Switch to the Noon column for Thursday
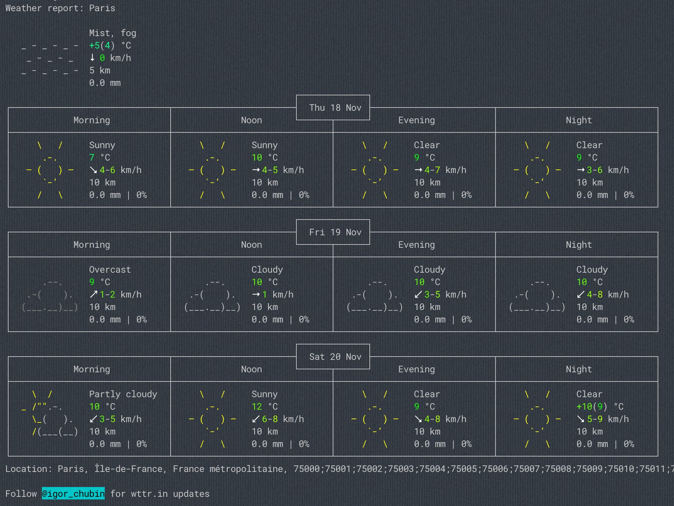Screen dimensions: 674x506 coord(251,120)
